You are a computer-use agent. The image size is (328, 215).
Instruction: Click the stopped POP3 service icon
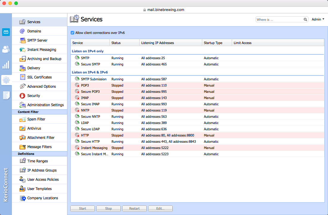(77, 85)
